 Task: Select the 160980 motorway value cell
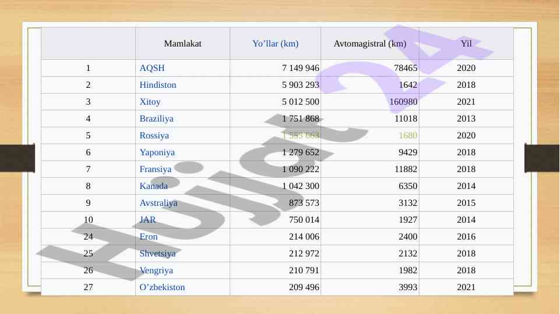[370, 102]
